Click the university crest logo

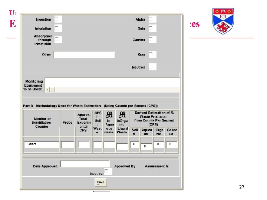pyautogui.click(x=223, y=21)
